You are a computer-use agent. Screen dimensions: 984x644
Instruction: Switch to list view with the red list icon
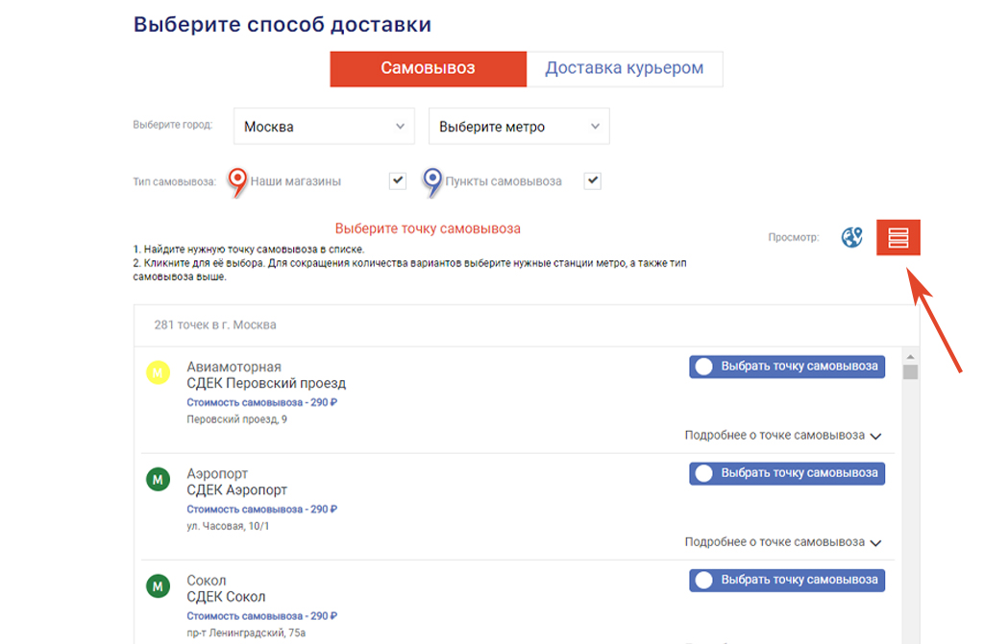pos(898,238)
